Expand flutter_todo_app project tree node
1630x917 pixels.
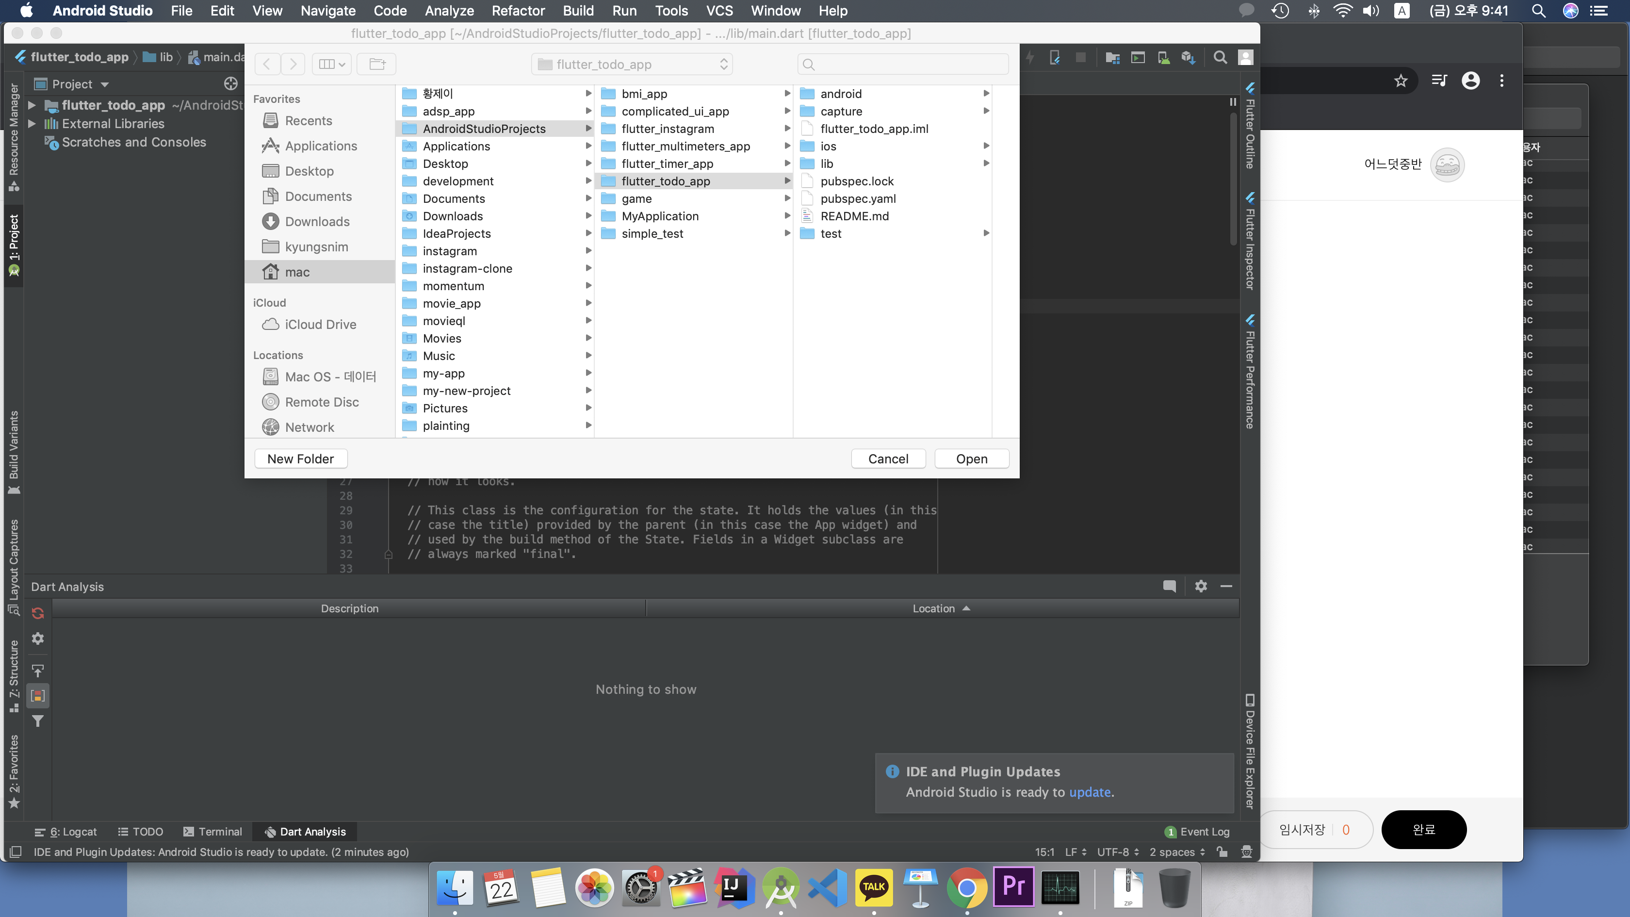click(32, 105)
